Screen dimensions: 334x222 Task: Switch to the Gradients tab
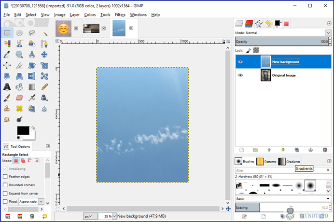pos(289,162)
